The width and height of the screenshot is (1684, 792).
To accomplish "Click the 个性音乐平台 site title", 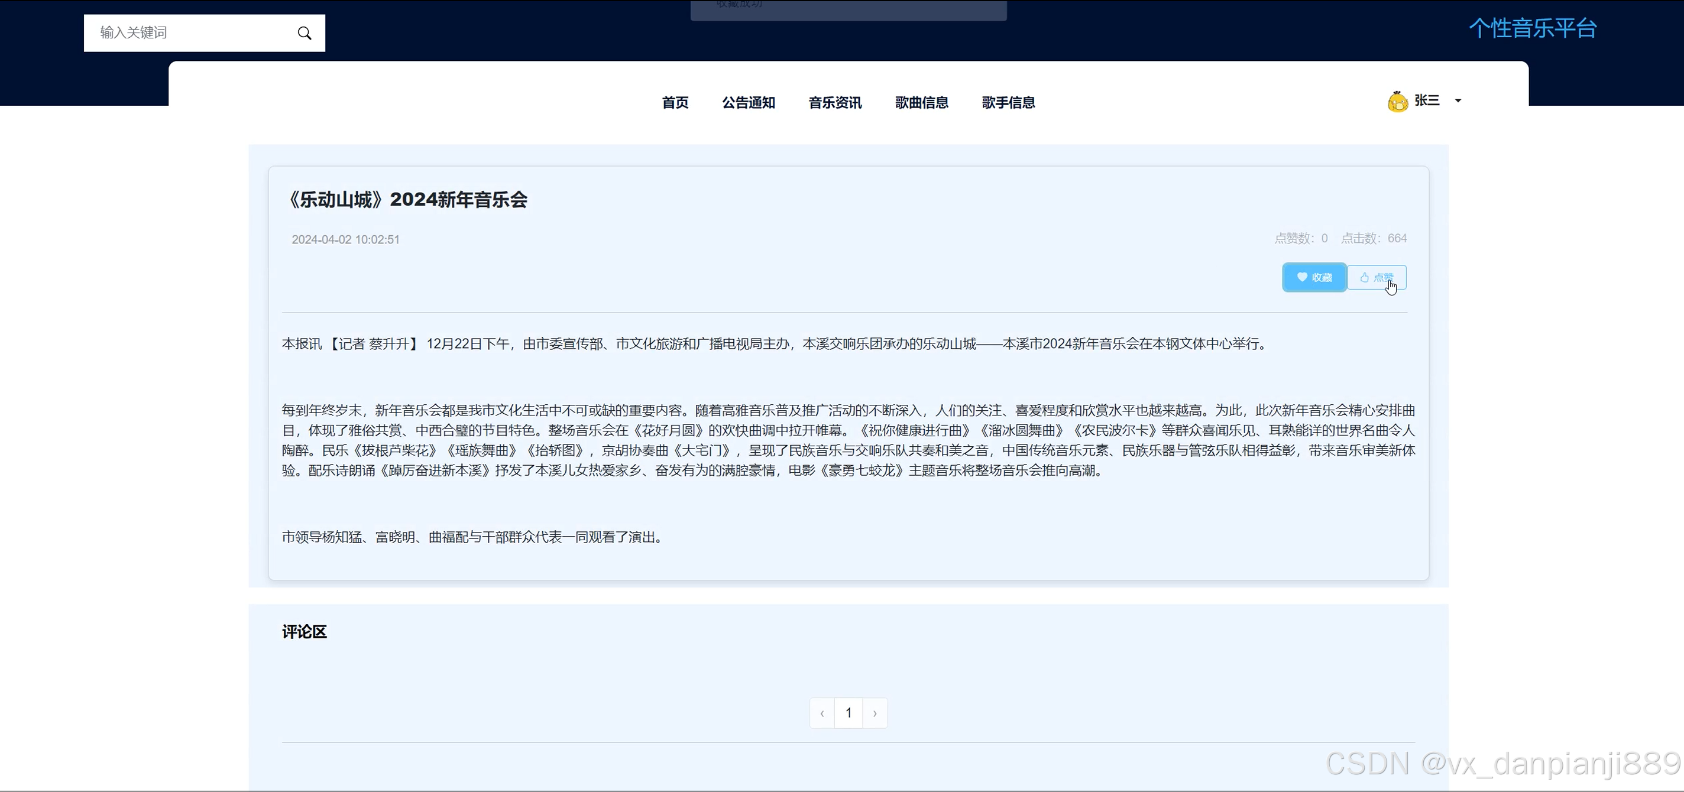I will [1533, 29].
